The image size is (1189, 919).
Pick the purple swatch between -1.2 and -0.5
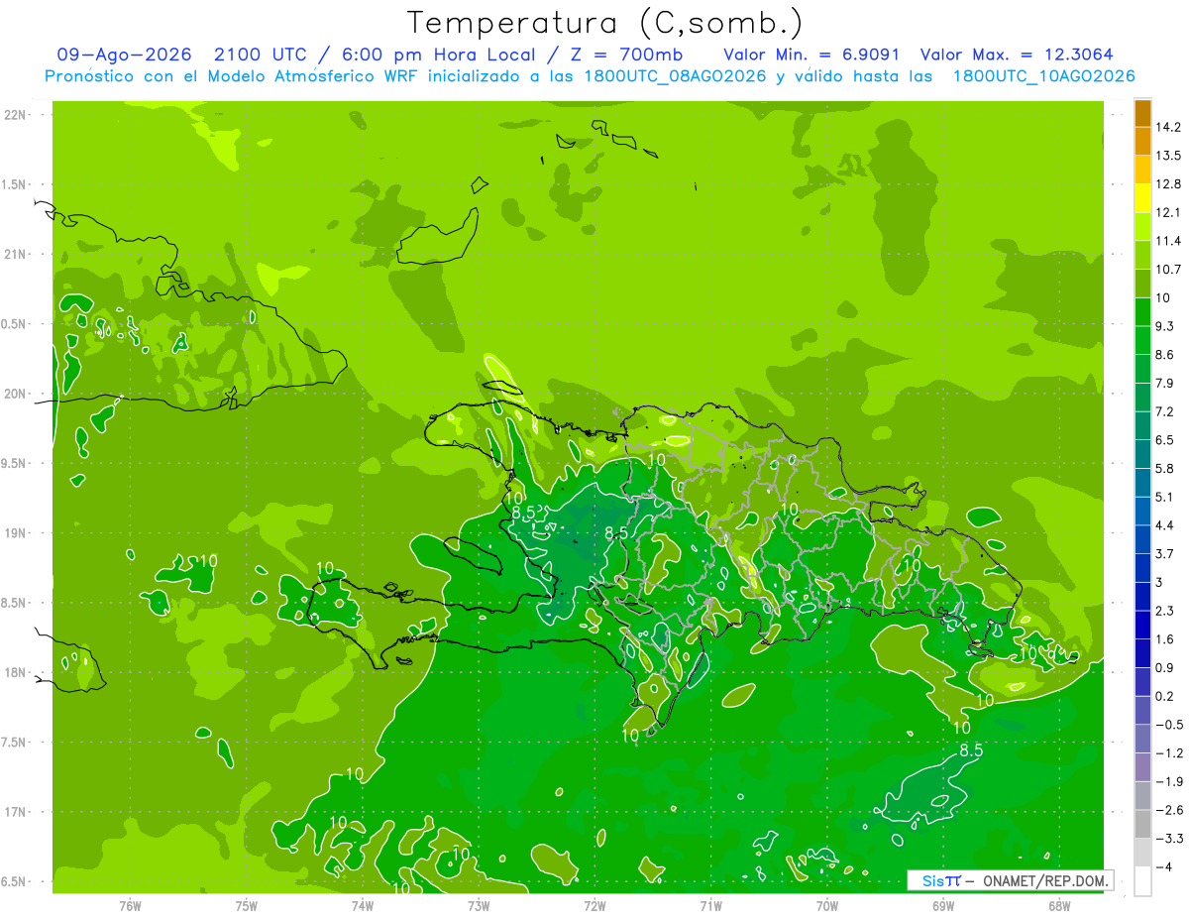pyautogui.click(x=1142, y=739)
